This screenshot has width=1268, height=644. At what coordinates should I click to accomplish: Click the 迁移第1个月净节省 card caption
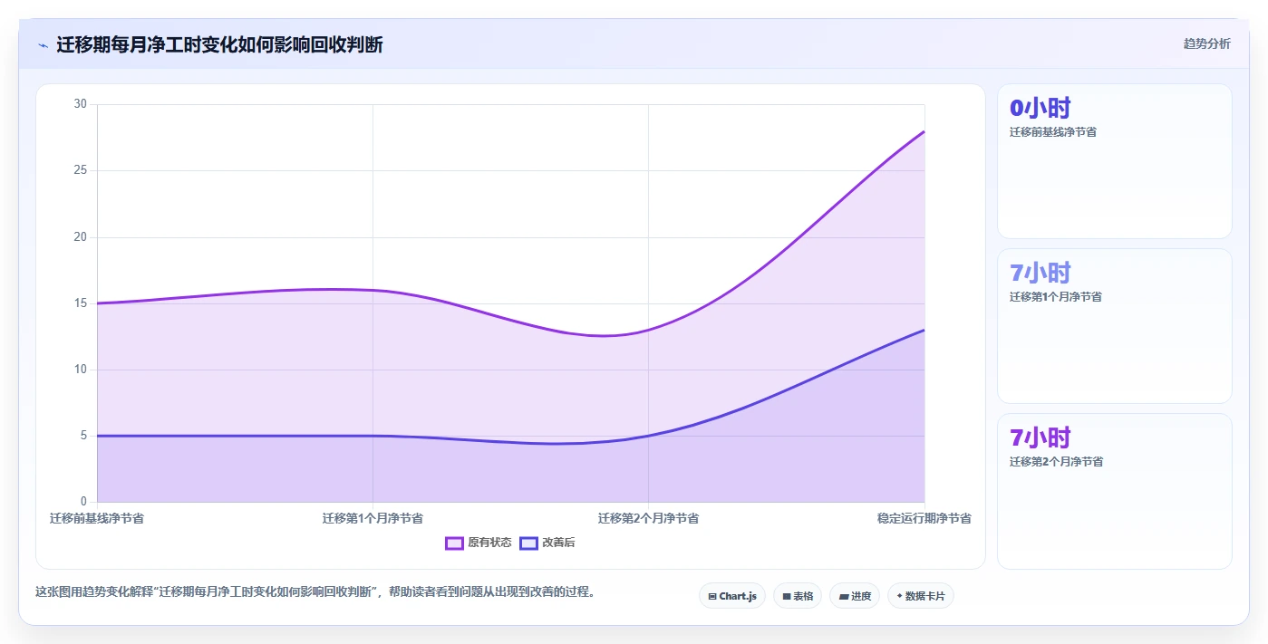click(1056, 297)
